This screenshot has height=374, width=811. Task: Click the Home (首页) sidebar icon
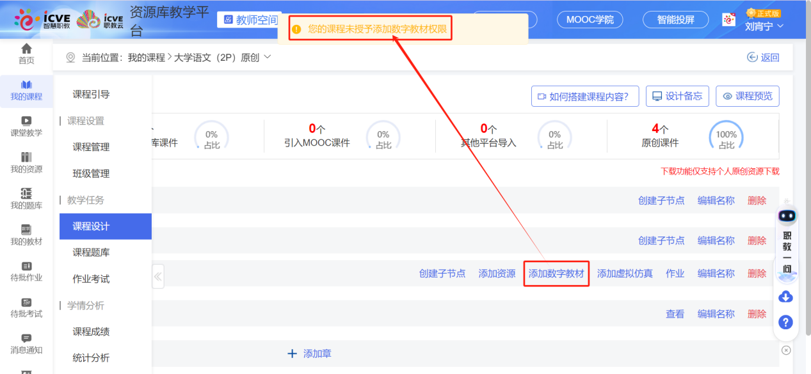click(x=26, y=54)
